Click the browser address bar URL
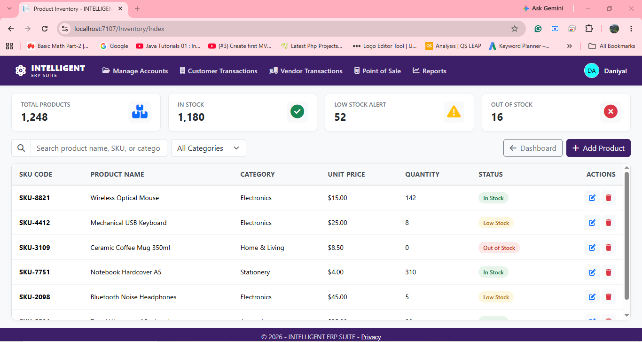The image size is (642, 342). [x=119, y=29]
